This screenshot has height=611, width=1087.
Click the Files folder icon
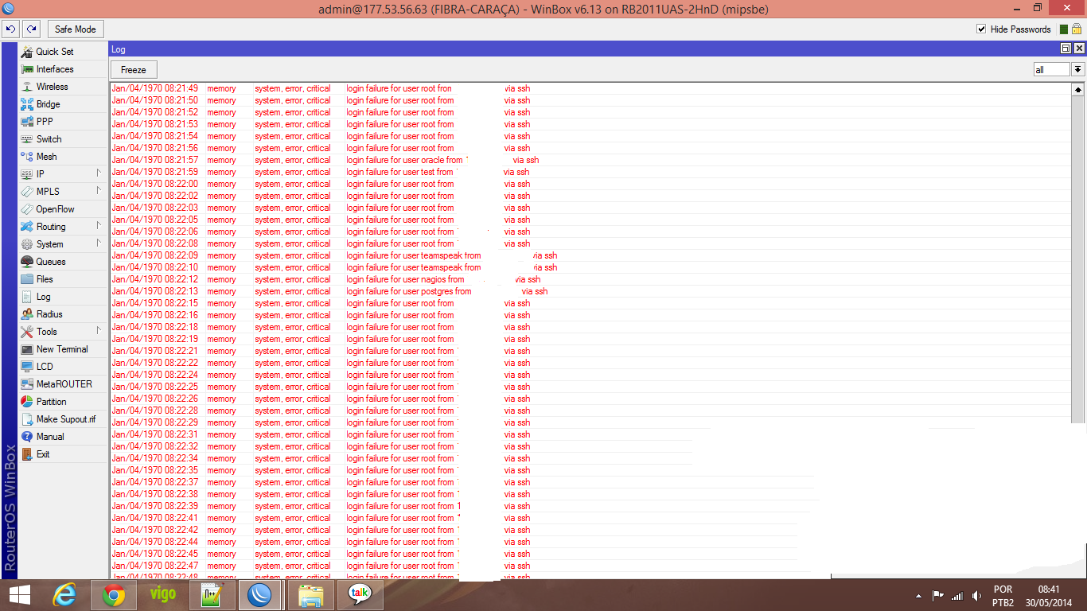coord(27,279)
